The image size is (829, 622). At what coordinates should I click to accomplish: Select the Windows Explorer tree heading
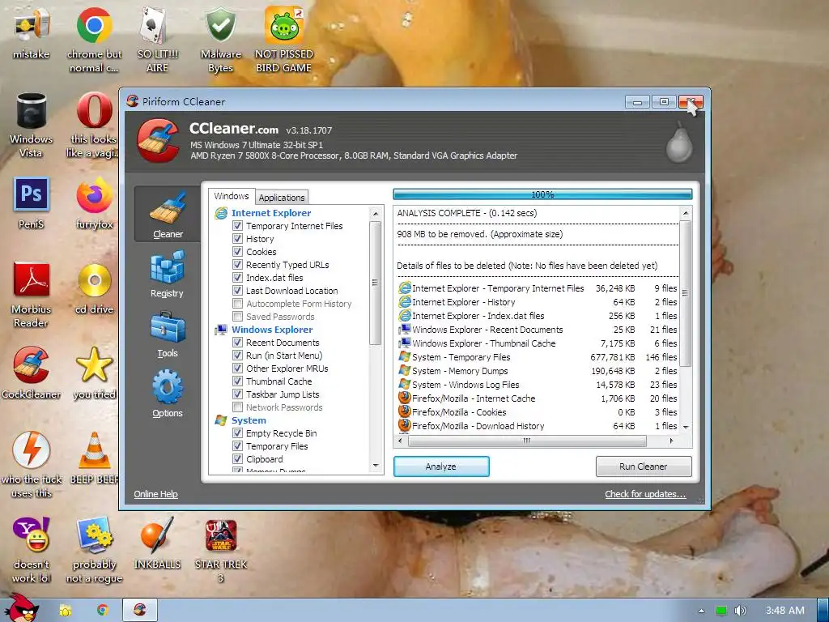[x=272, y=330]
